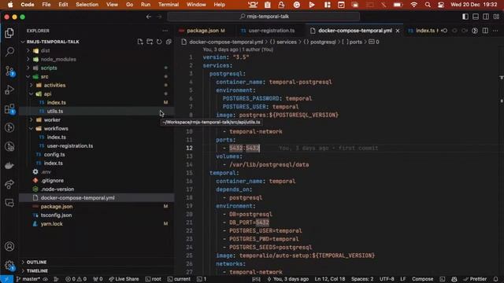Expand the worker folder
The width and height of the screenshot is (504, 283).
coord(31,120)
